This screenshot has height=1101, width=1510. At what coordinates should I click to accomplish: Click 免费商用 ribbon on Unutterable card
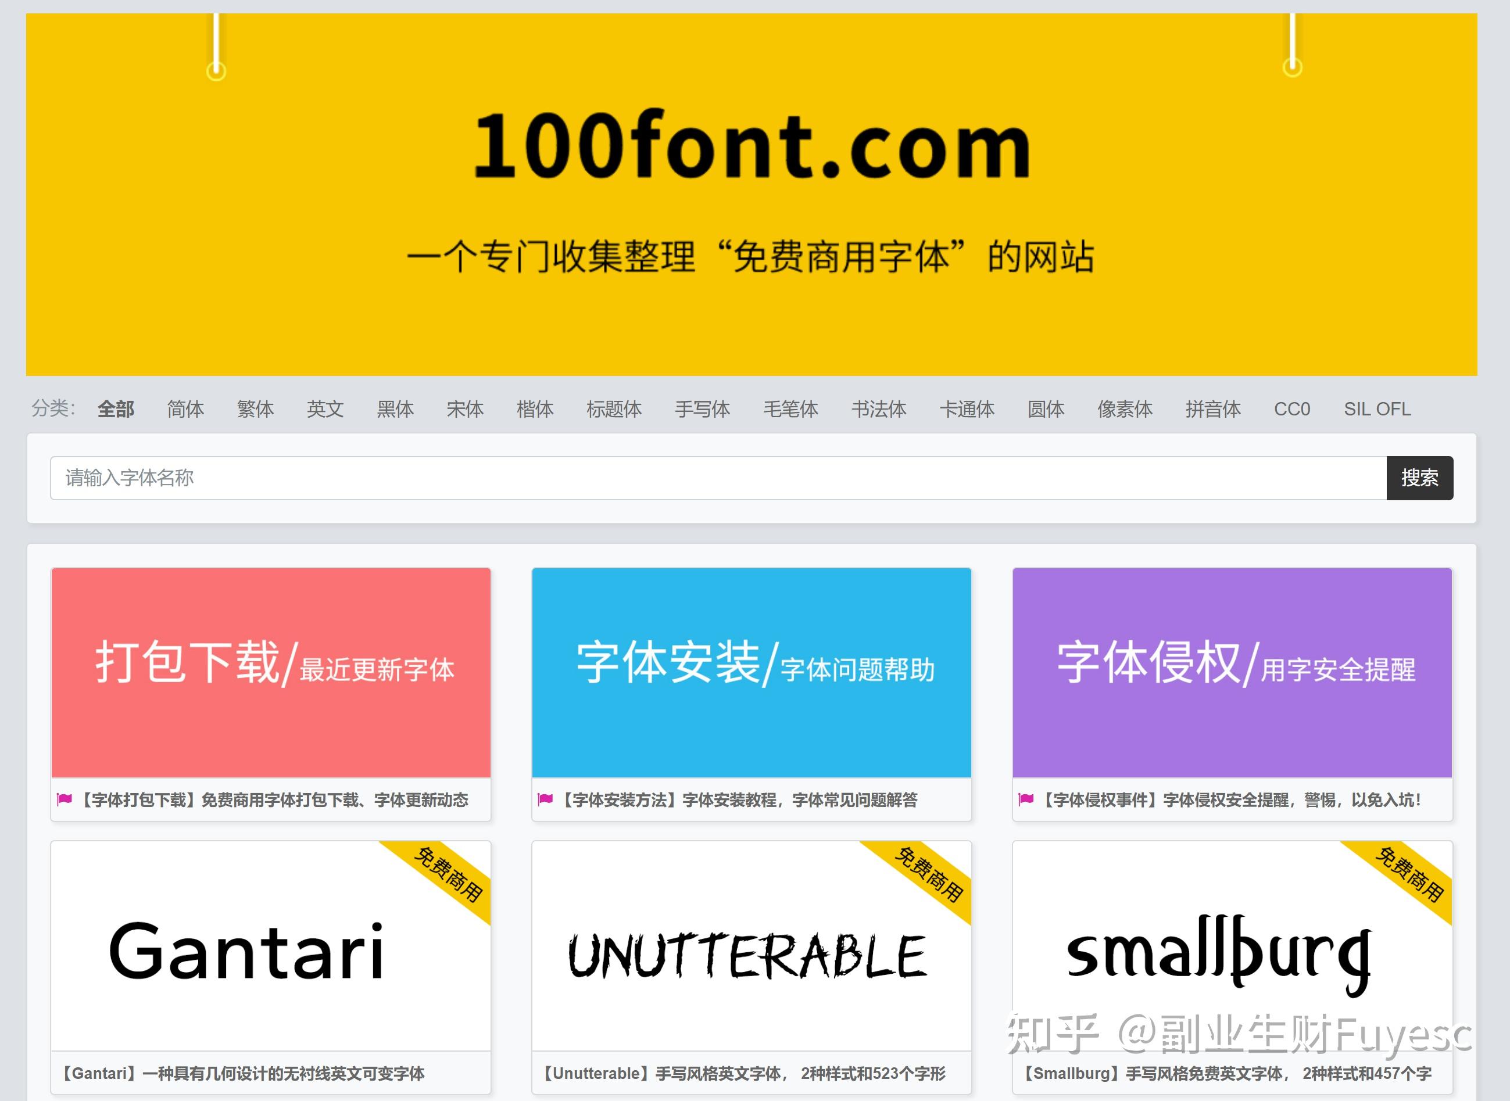pos(928,874)
